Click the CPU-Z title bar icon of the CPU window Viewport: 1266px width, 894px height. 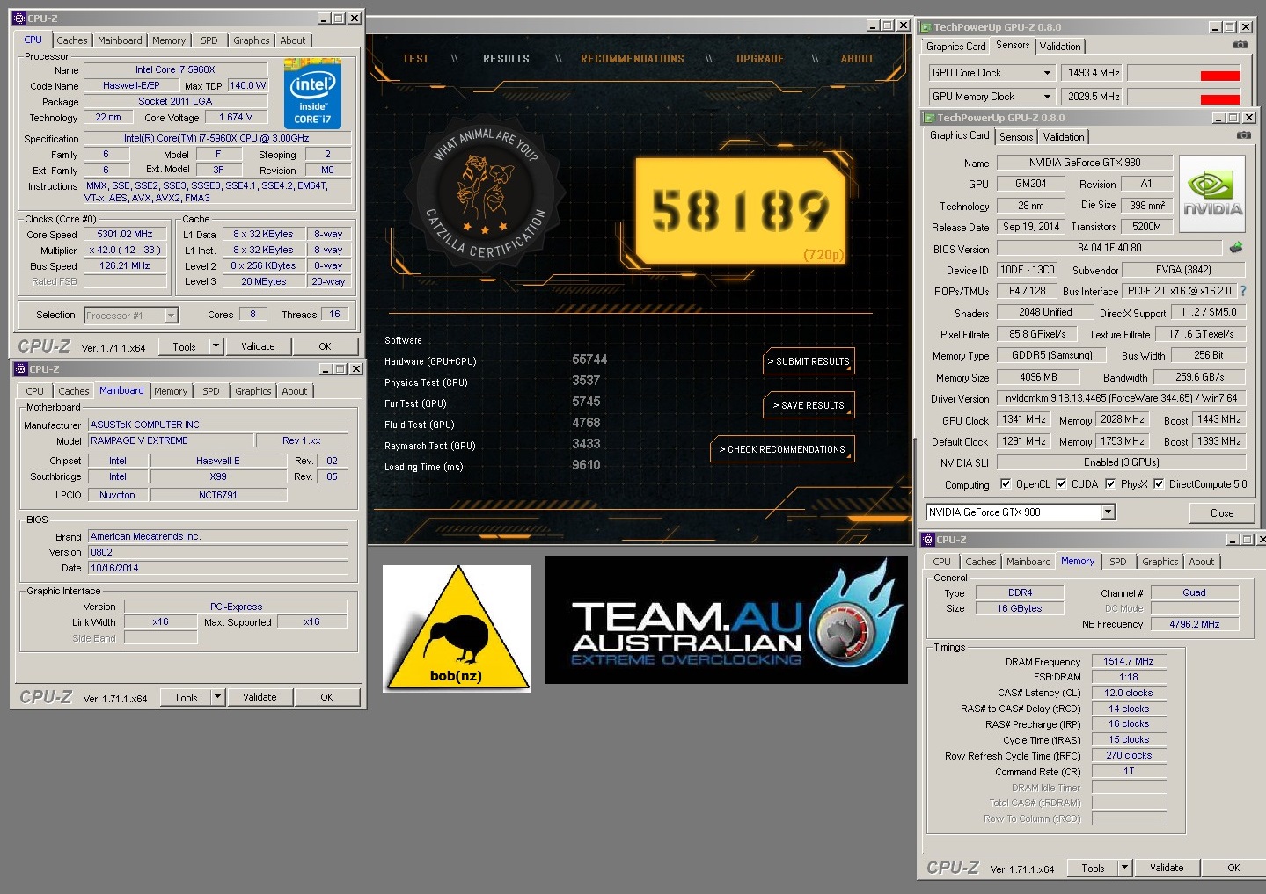click(19, 18)
